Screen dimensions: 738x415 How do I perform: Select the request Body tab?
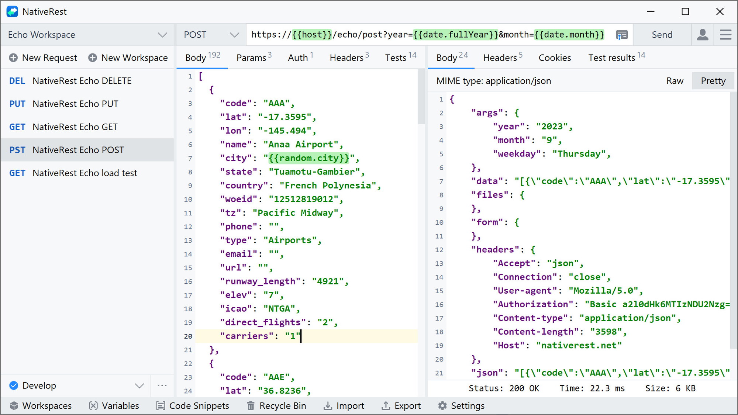tap(202, 58)
